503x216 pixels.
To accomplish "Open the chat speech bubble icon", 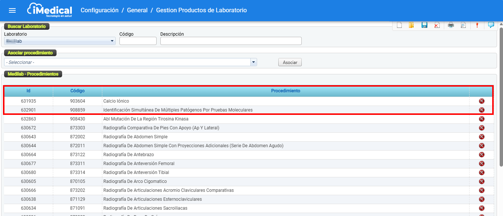I will (491, 25).
